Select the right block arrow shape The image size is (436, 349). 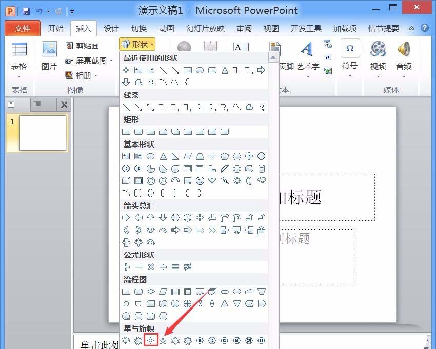tap(126, 217)
